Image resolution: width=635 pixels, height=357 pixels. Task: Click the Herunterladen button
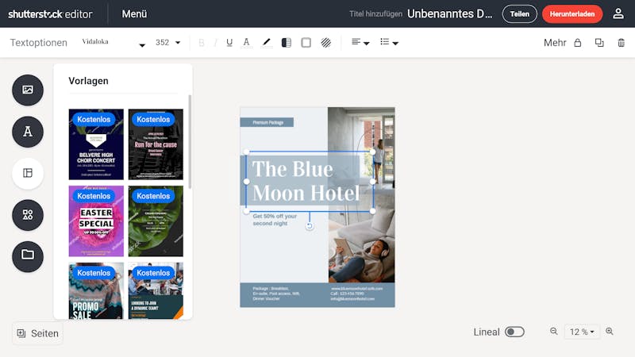point(572,13)
